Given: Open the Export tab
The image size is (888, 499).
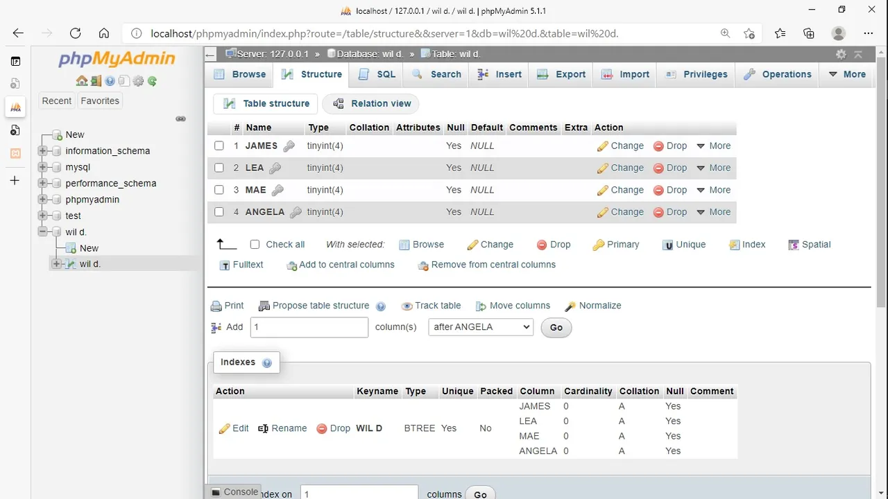Looking at the screenshot, I should coord(561,74).
